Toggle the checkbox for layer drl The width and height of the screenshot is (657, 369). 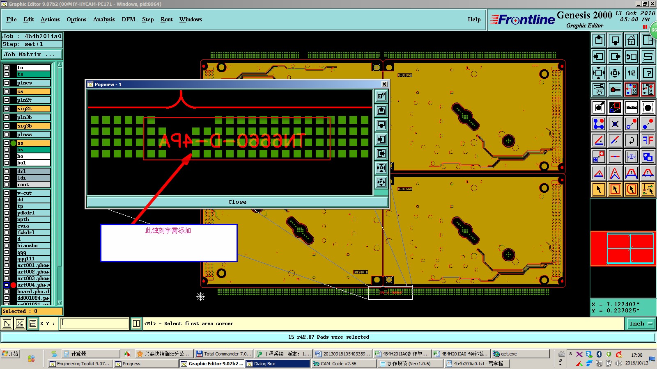[x=7, y=171]
